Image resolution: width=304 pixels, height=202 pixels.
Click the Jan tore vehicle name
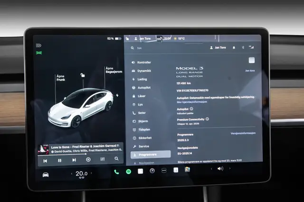tap(250, 70)
